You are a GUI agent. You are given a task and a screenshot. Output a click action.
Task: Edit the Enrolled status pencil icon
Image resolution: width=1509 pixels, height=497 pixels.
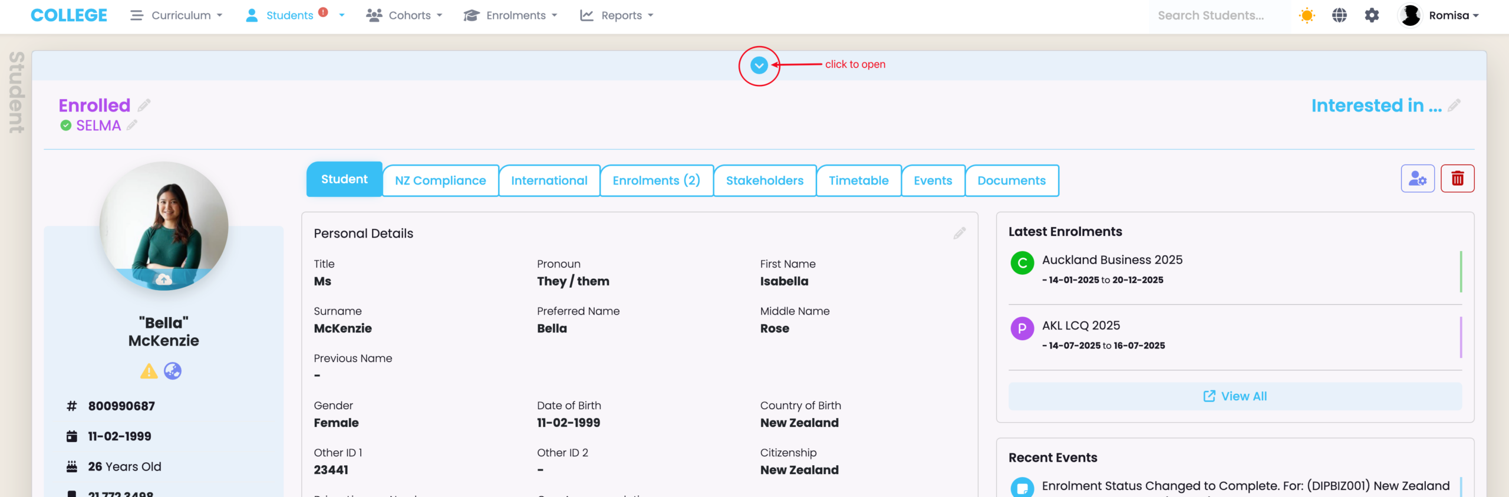click(x=144, y=106)
